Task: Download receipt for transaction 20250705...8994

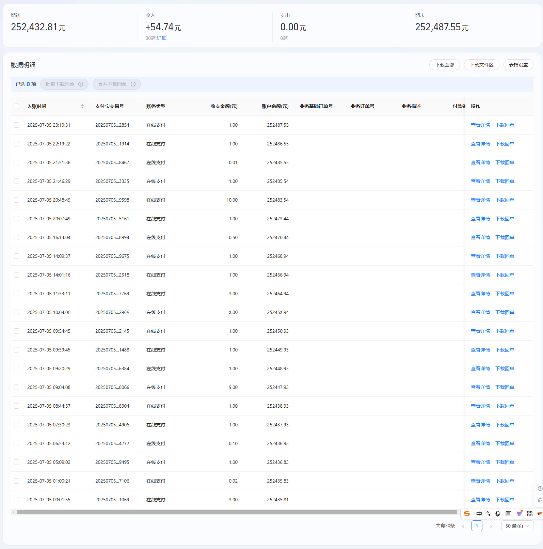Action: (x=505, y=237)
